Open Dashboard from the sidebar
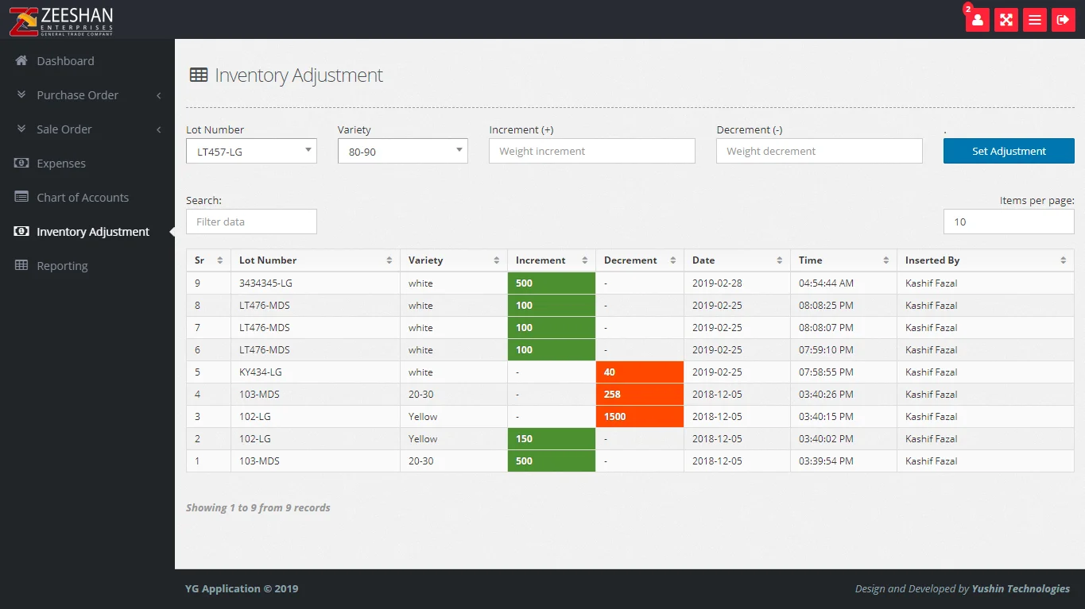This screenshot has width=1085, height=609. pyautogui.click(x=65, y=61)
